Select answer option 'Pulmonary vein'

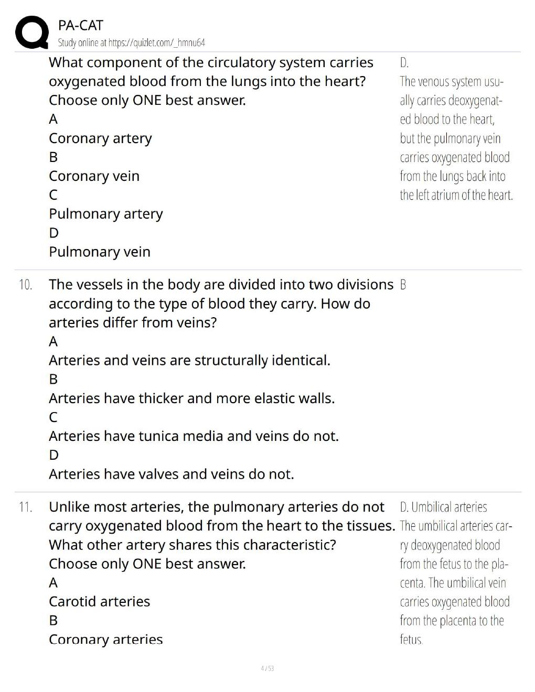[x=100, y=252]
